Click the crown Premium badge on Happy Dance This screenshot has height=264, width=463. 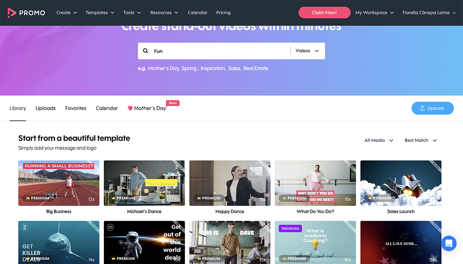click(x=208, y=198)
